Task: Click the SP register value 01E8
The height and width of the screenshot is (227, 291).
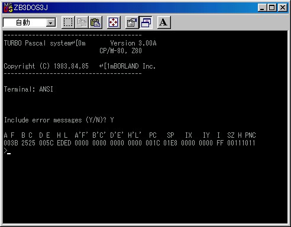Action: click(170, 143)
